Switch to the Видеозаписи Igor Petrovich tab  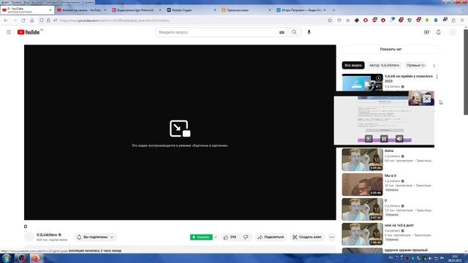(x=137, y=10)
